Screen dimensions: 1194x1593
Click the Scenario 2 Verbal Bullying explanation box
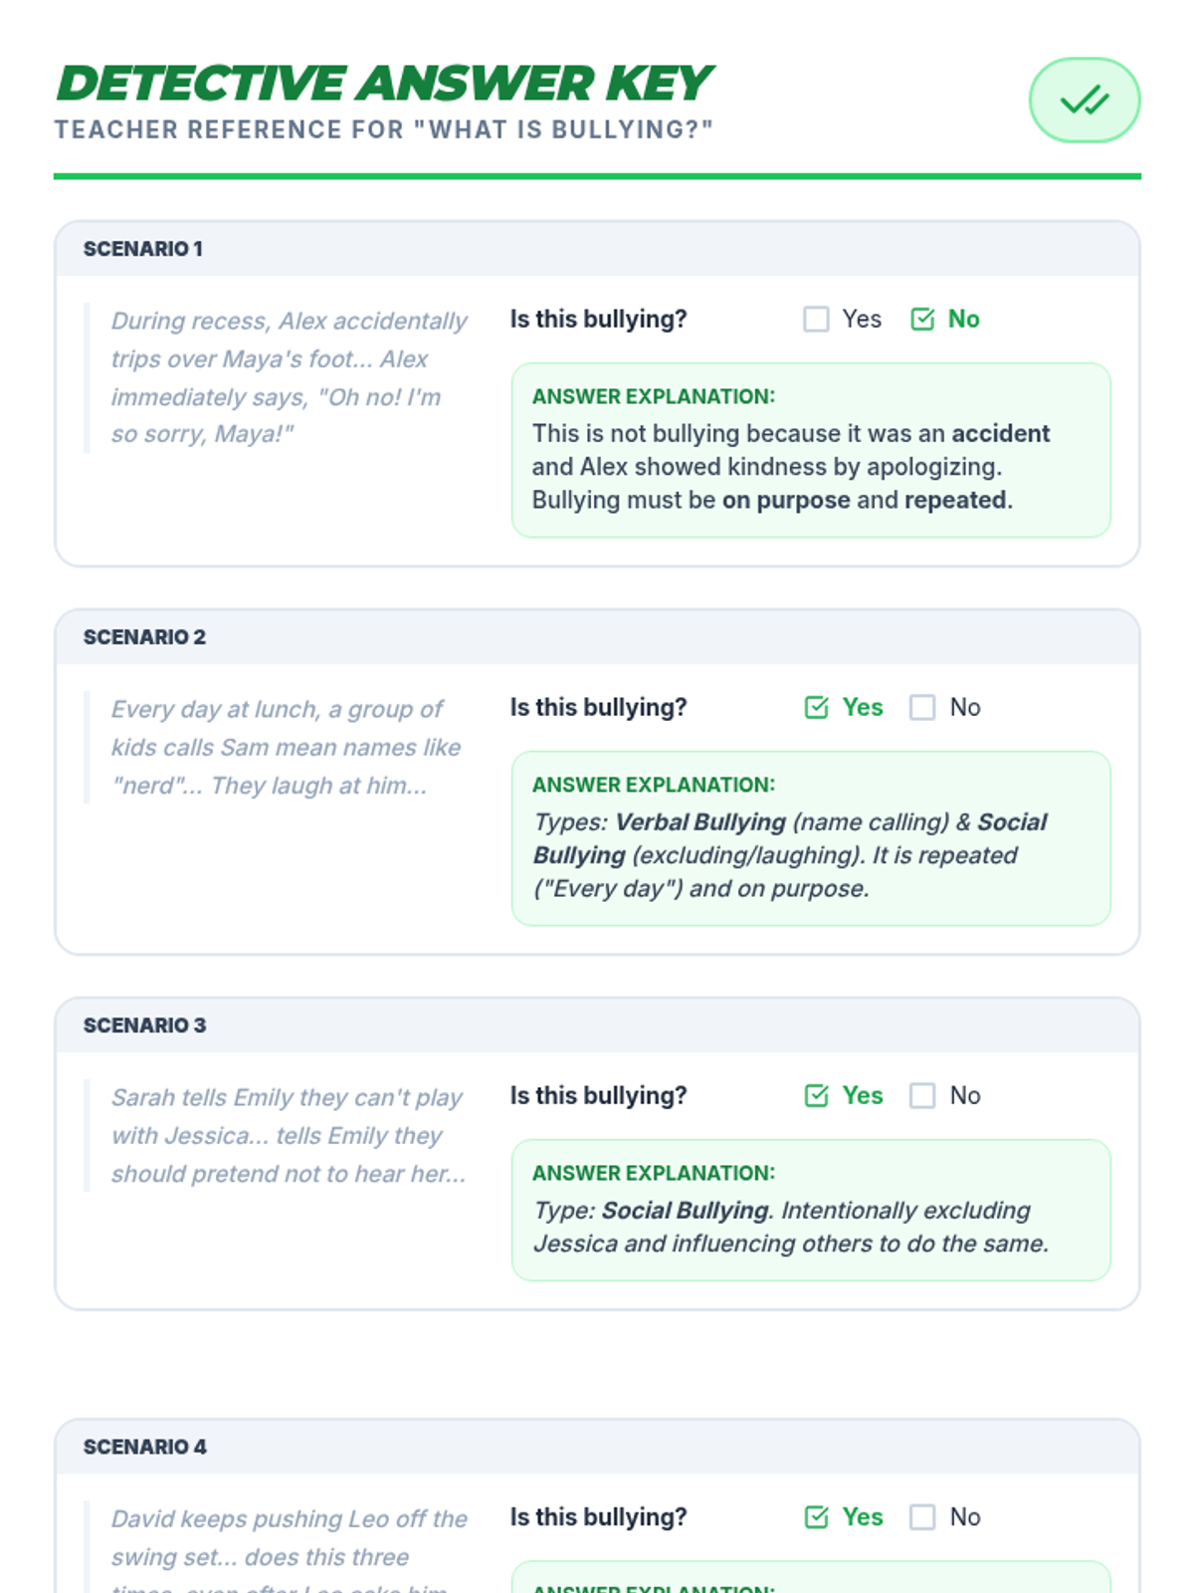pyautogui.click(x=811, y=838)
